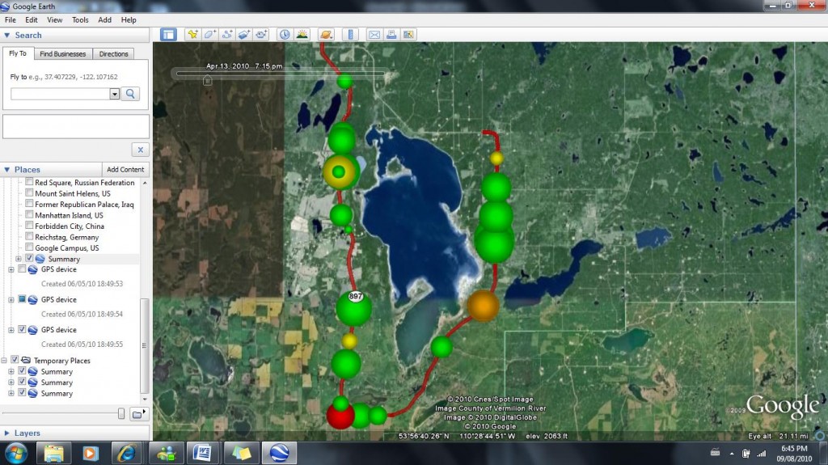
Task: Open Internet Explorer from the taskbar
Action: tap(127, 454)
